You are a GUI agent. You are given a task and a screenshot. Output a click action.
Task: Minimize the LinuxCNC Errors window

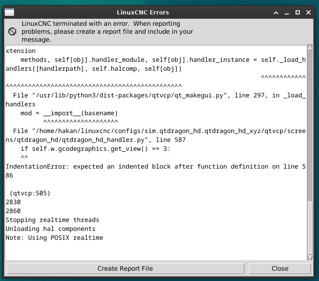tap(287, 13)
